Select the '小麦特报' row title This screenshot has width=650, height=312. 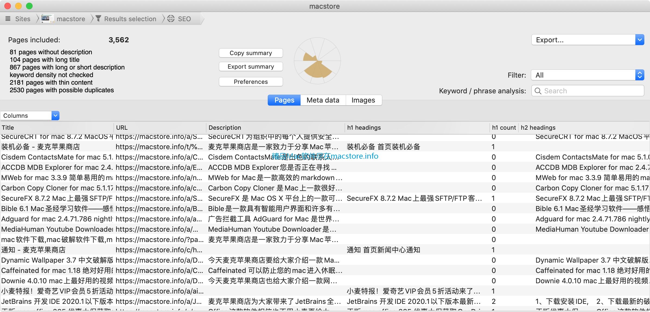pos(57,291)
